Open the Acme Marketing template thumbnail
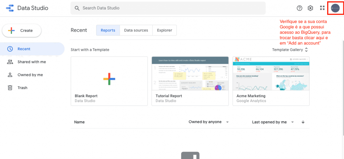 click(271, 74)
